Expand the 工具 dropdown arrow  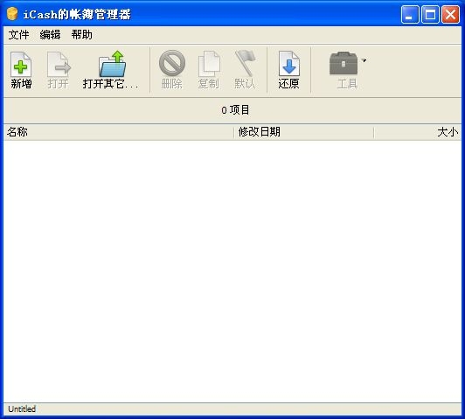[x=364, y=60]
